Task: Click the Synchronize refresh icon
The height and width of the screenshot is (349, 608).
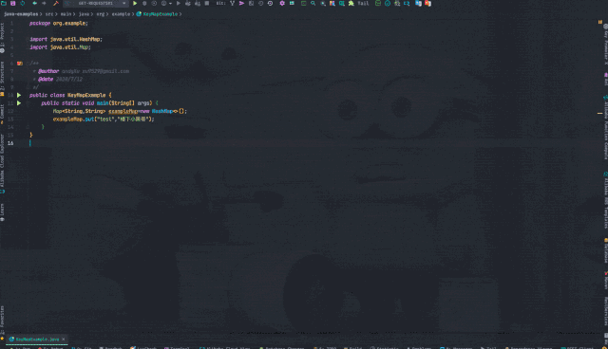Action: (x=23, y=3)
